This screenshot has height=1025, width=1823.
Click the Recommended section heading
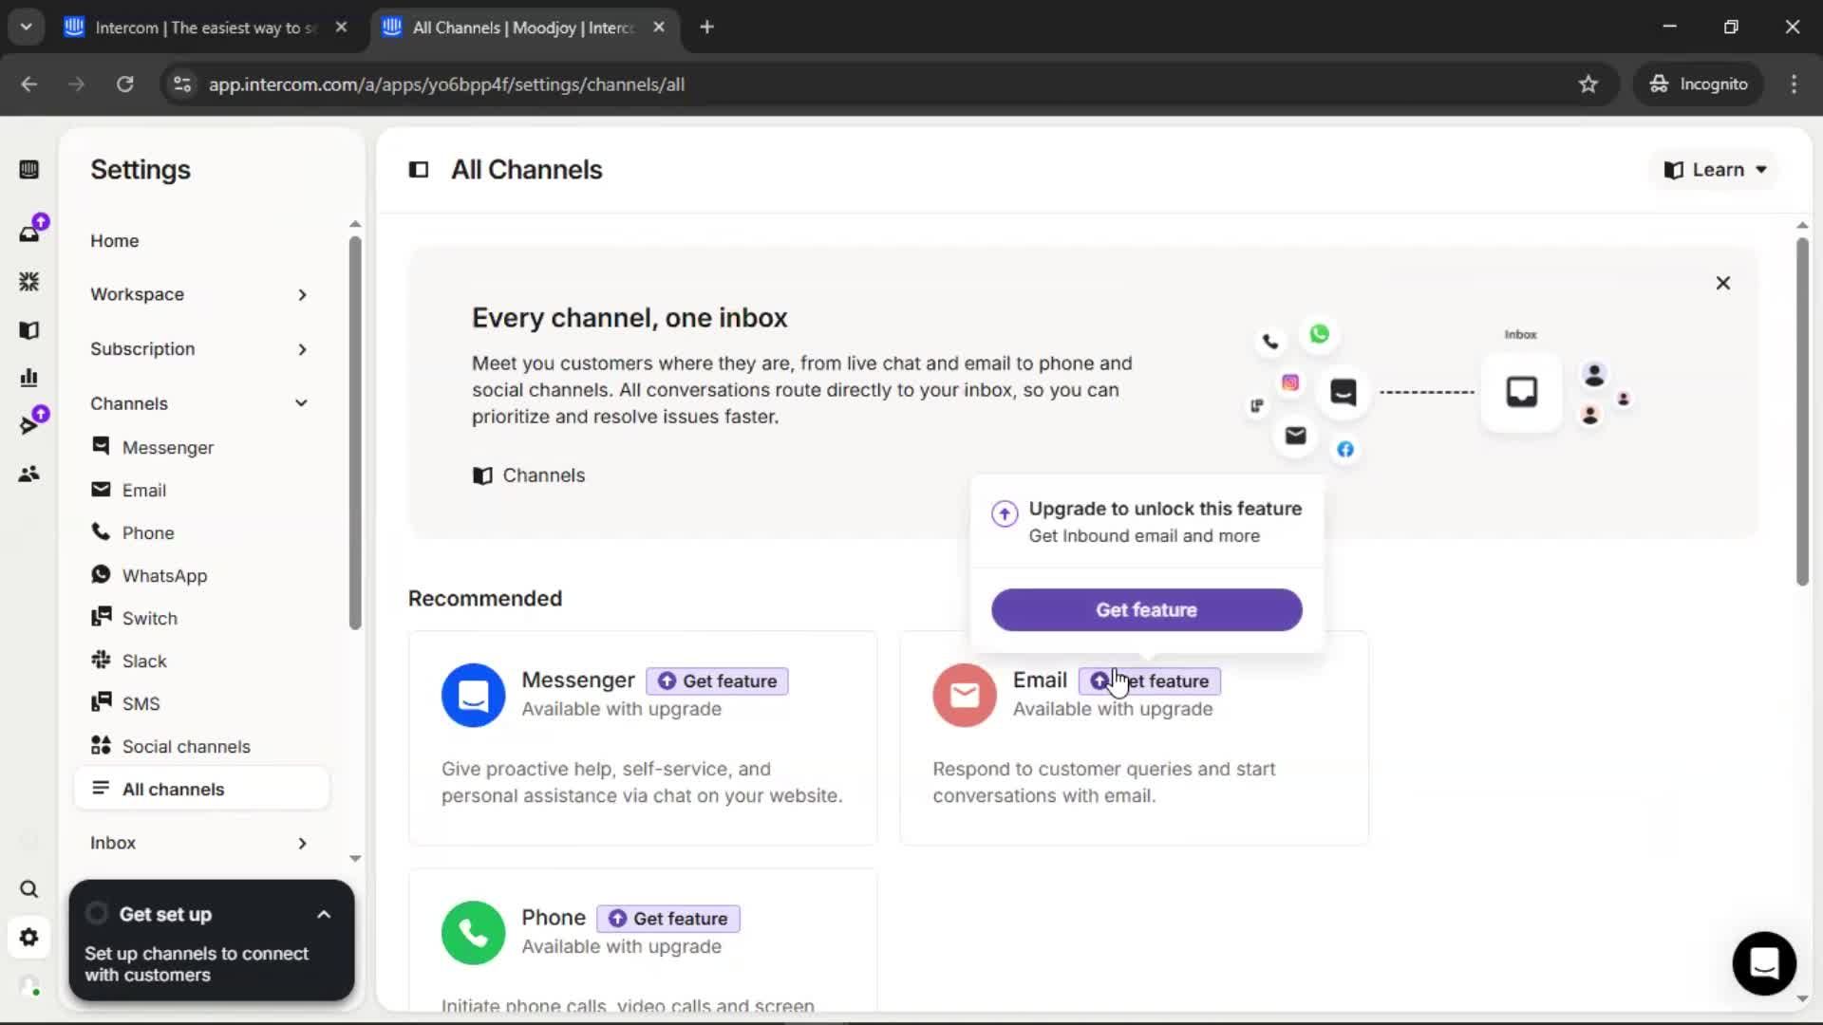pyautogui.click(x=485, y=599)
